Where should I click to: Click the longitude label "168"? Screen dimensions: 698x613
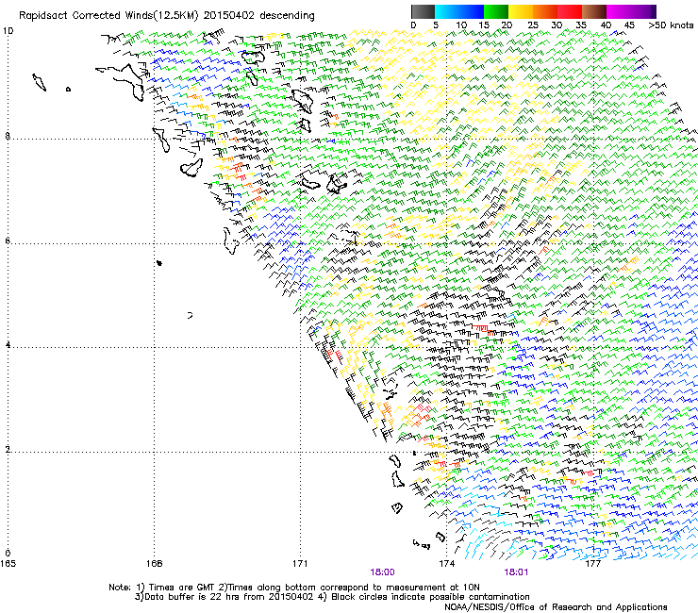(154, 564)
